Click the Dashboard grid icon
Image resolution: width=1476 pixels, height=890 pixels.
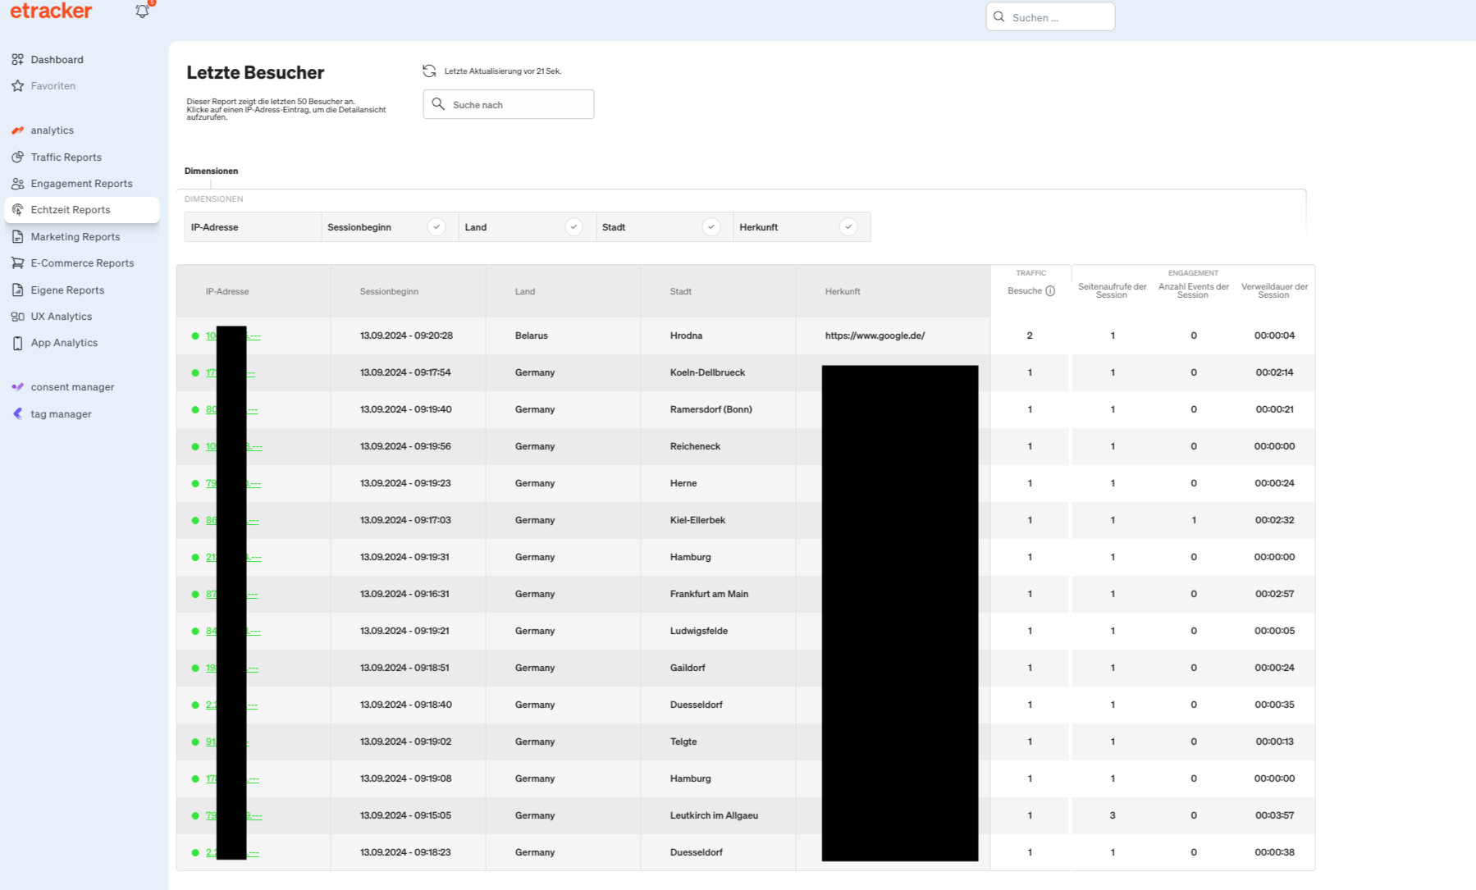click(x=17, y=60)
